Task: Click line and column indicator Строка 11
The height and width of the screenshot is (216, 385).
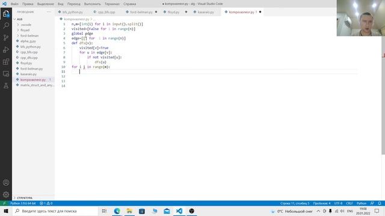Action: 295,203
